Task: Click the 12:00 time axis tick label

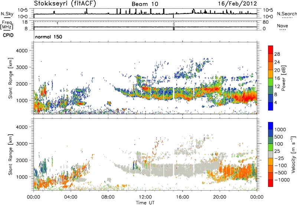Action: (x=145, y=197)
